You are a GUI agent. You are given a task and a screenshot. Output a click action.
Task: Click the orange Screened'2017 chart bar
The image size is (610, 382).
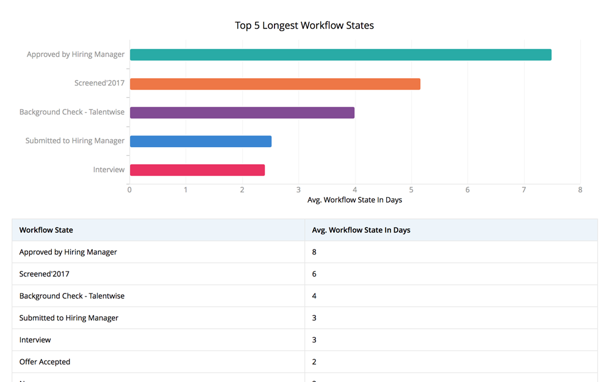(274, 84)
